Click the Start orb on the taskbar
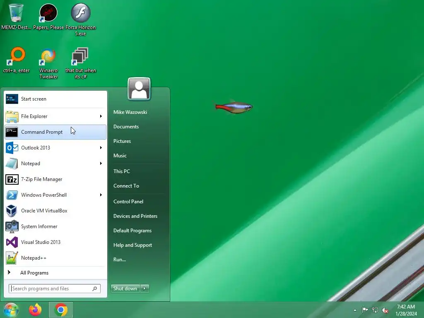Image resolution: width=424 pixels, height=318 pixels. pyautogui.click(x=11, y=310)
